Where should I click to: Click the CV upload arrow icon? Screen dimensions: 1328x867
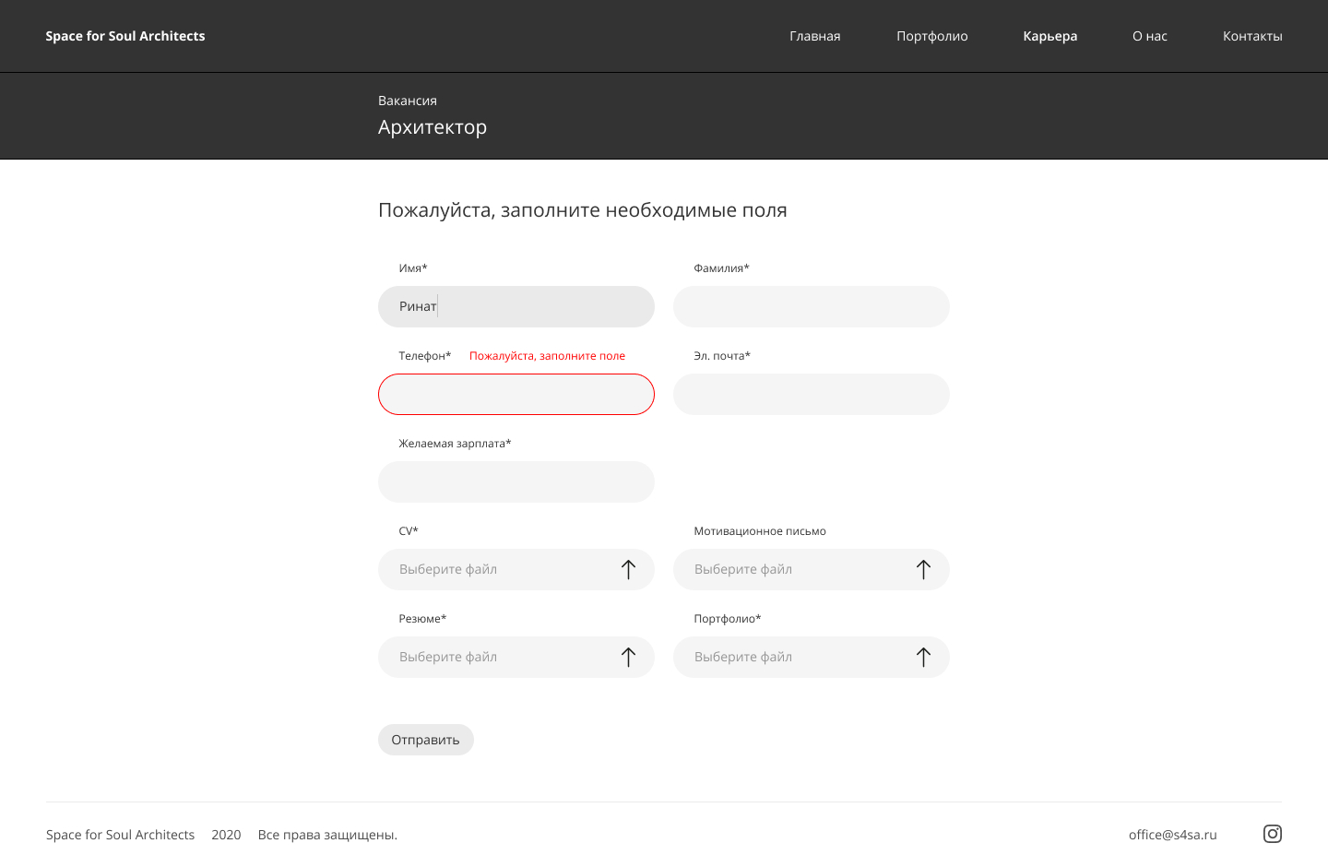point(628,569)
